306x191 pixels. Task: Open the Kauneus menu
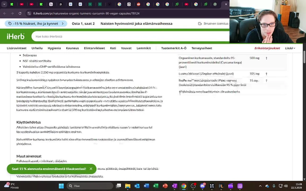coord(73,48)
